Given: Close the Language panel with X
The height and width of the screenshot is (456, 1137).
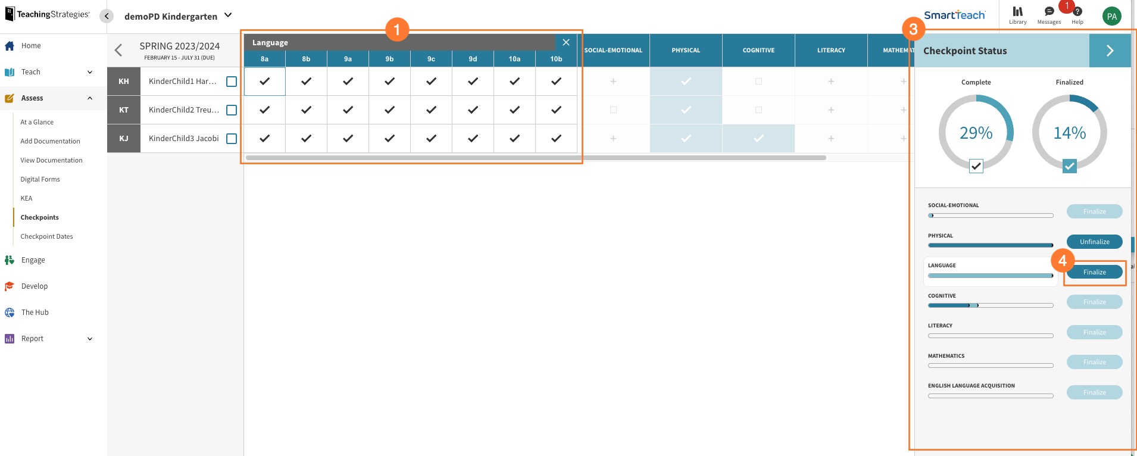Looking at the screenshot, I should [x=566, y=42].
